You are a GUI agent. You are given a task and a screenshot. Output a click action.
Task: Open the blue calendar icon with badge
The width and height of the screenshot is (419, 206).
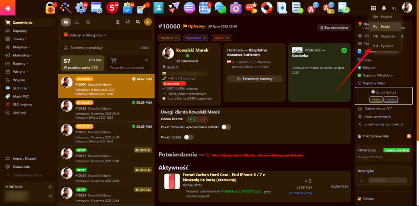point(205,8)
